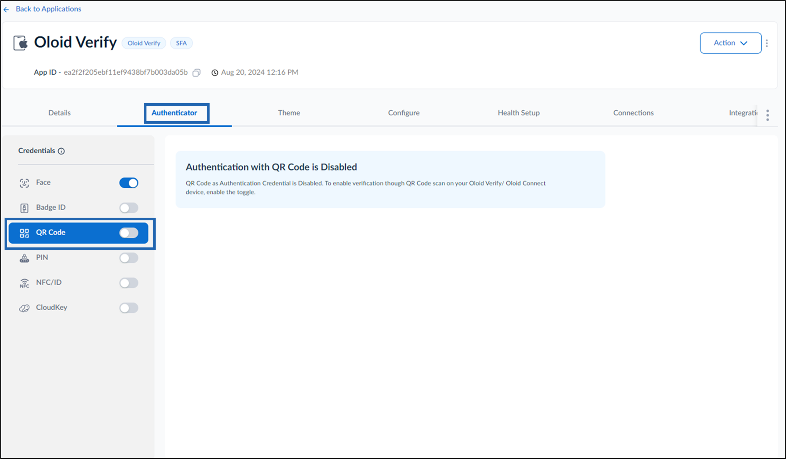Select the PIN credential label
The height and width of the screenshot is (459, 786).
coord(42,258)
